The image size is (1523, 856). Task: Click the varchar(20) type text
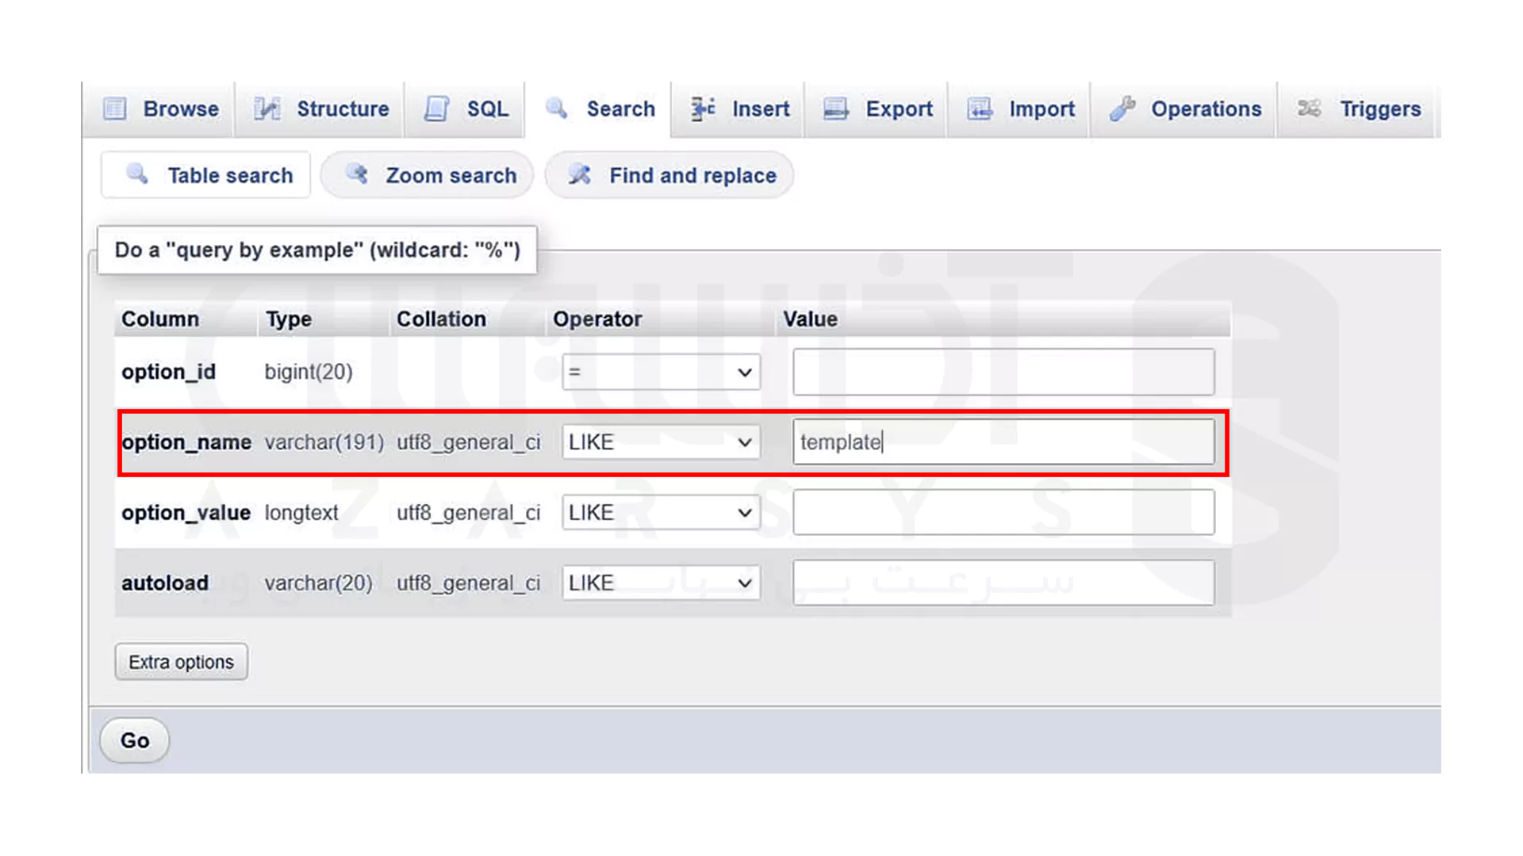(318, 583)
